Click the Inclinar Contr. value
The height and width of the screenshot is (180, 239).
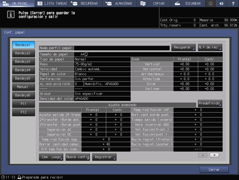[x=210, y=89]
